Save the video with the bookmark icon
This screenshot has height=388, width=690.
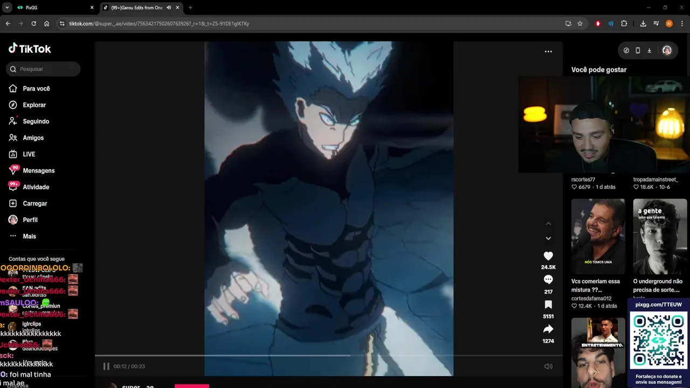point(548,304)
